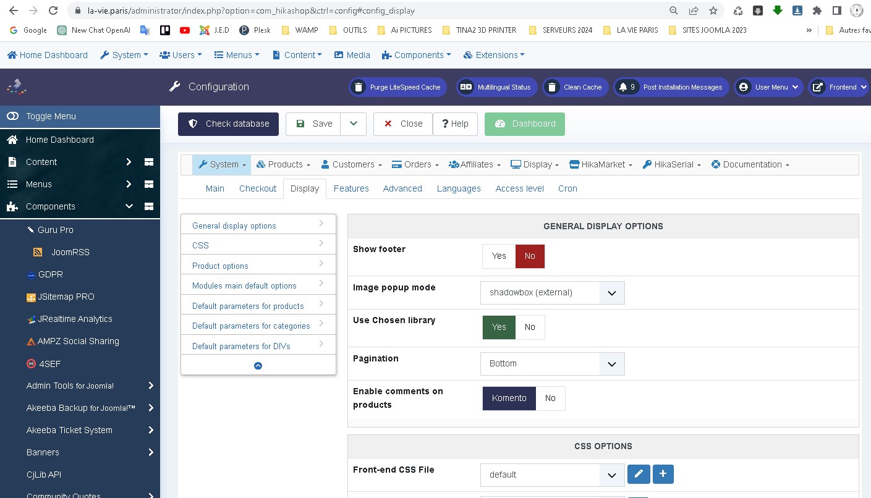Click the Check database button
This screenshot has width=871, height=498.
click(x=228, y=124)
